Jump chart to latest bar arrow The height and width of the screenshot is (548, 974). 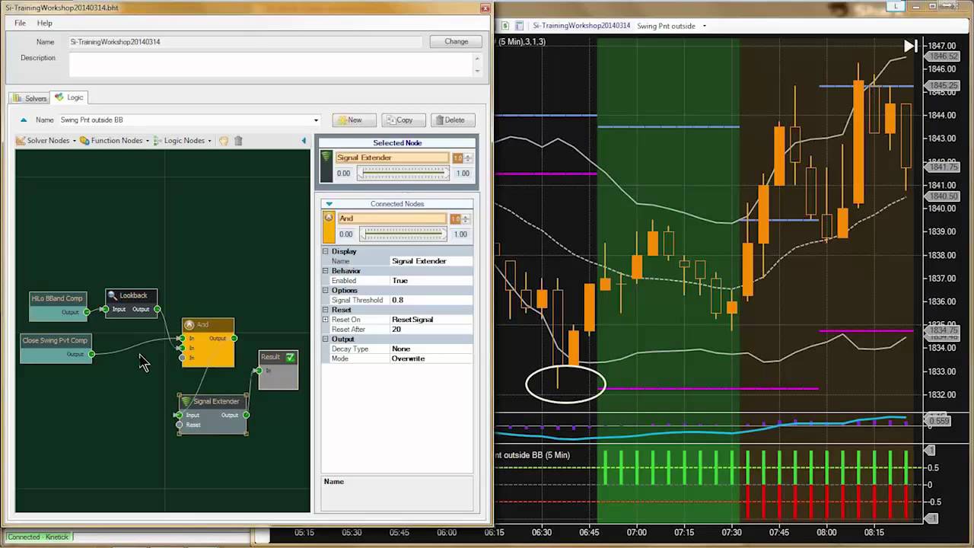(910, 46)
